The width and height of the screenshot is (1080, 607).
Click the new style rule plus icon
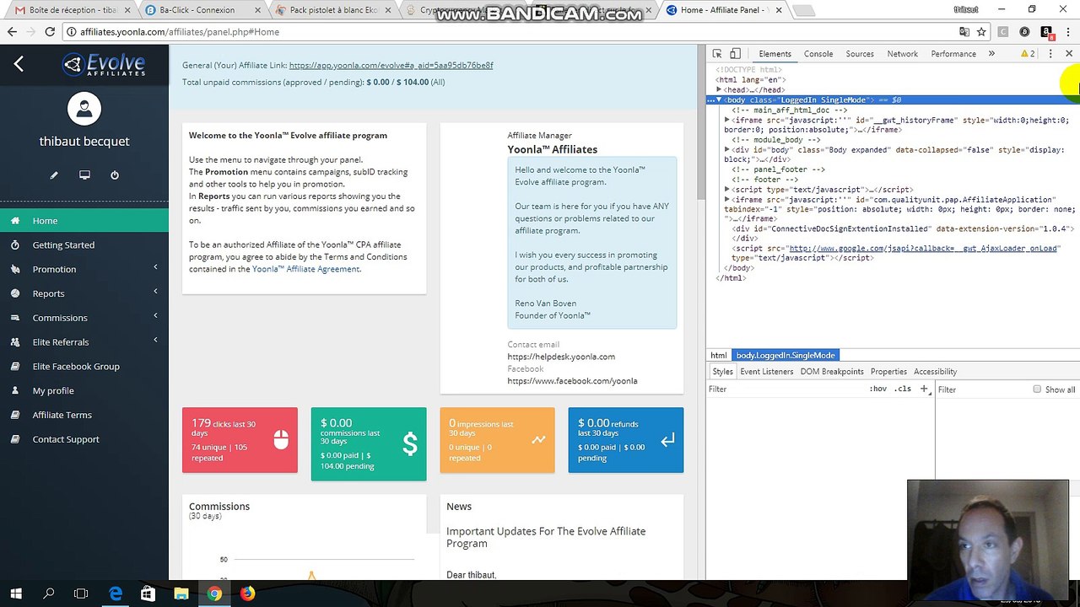924,389
